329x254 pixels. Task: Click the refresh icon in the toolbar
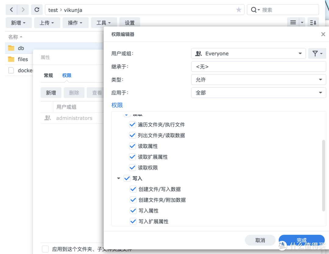tap(37, 9)
